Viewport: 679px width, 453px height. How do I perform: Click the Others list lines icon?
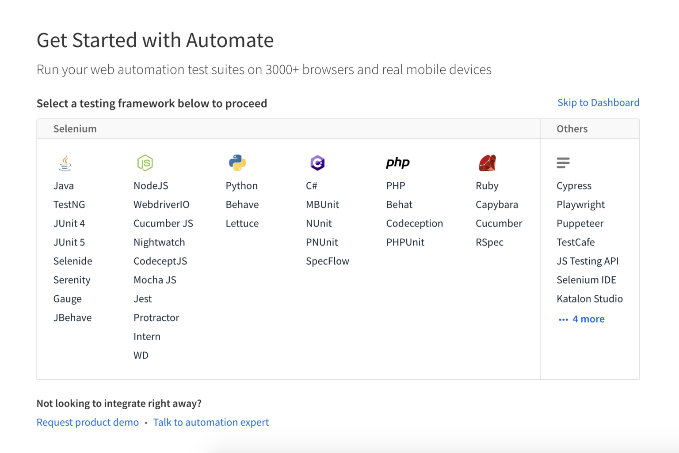tap(563, 163)
